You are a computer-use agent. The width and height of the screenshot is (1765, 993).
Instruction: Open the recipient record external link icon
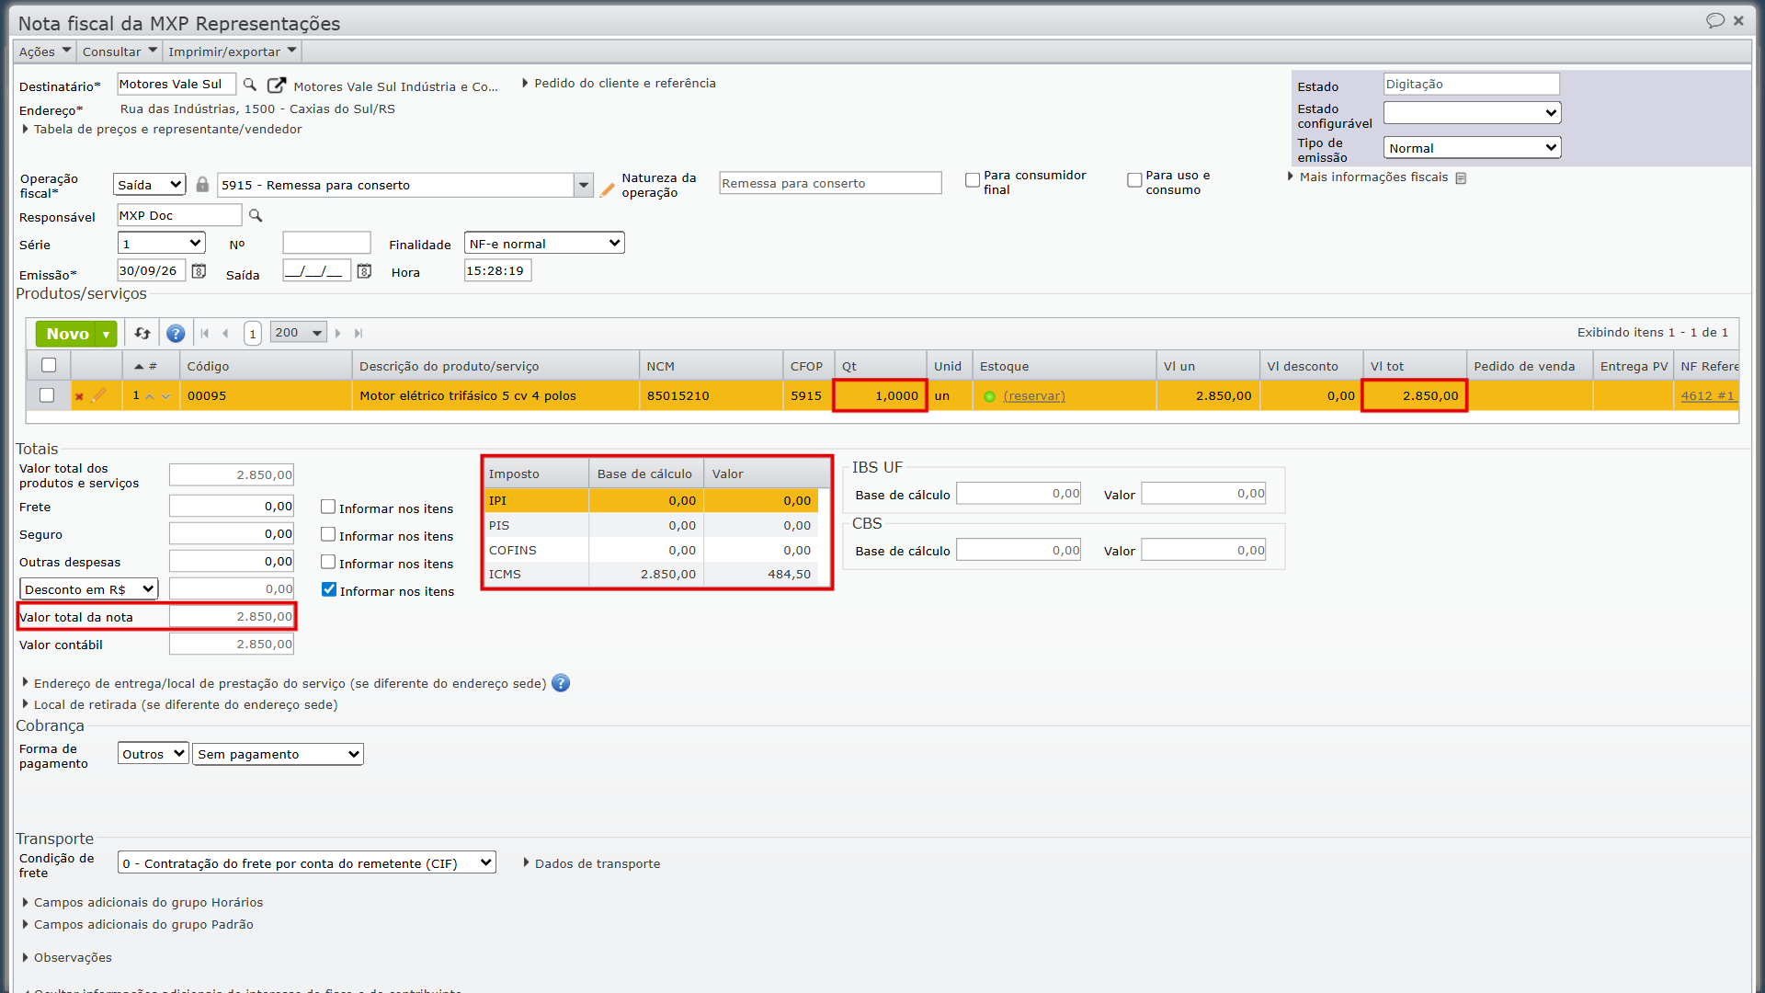tap(276, 86)
